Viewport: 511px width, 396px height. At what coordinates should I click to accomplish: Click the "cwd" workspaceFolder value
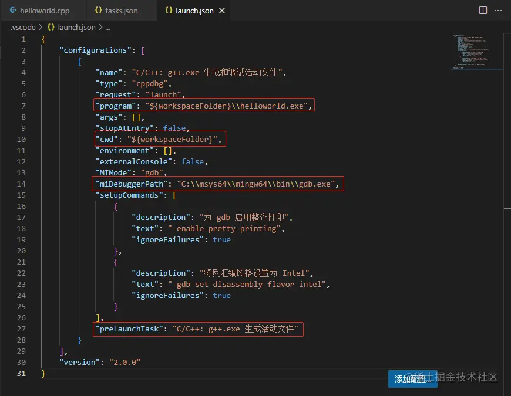[x=172, y=140]
